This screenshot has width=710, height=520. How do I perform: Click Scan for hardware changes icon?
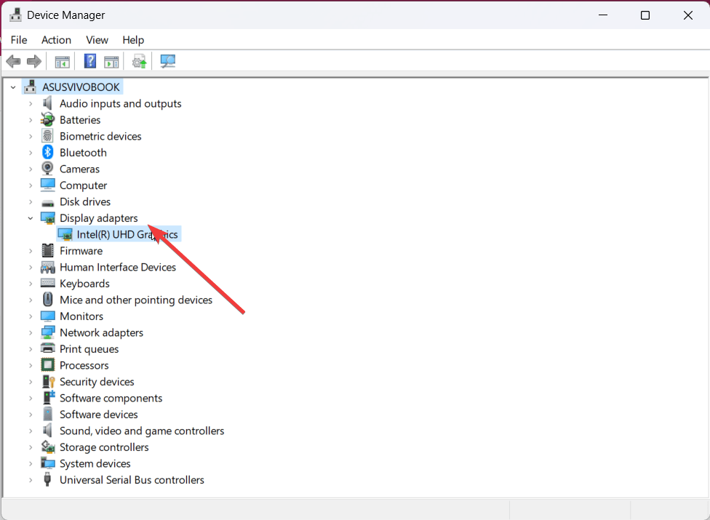click(168, 61)
